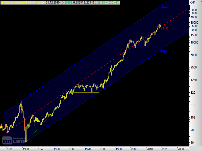Viewport: 202px width, 151px height.
Task: Click the 1990 time axis label
Action: (118, 149)
